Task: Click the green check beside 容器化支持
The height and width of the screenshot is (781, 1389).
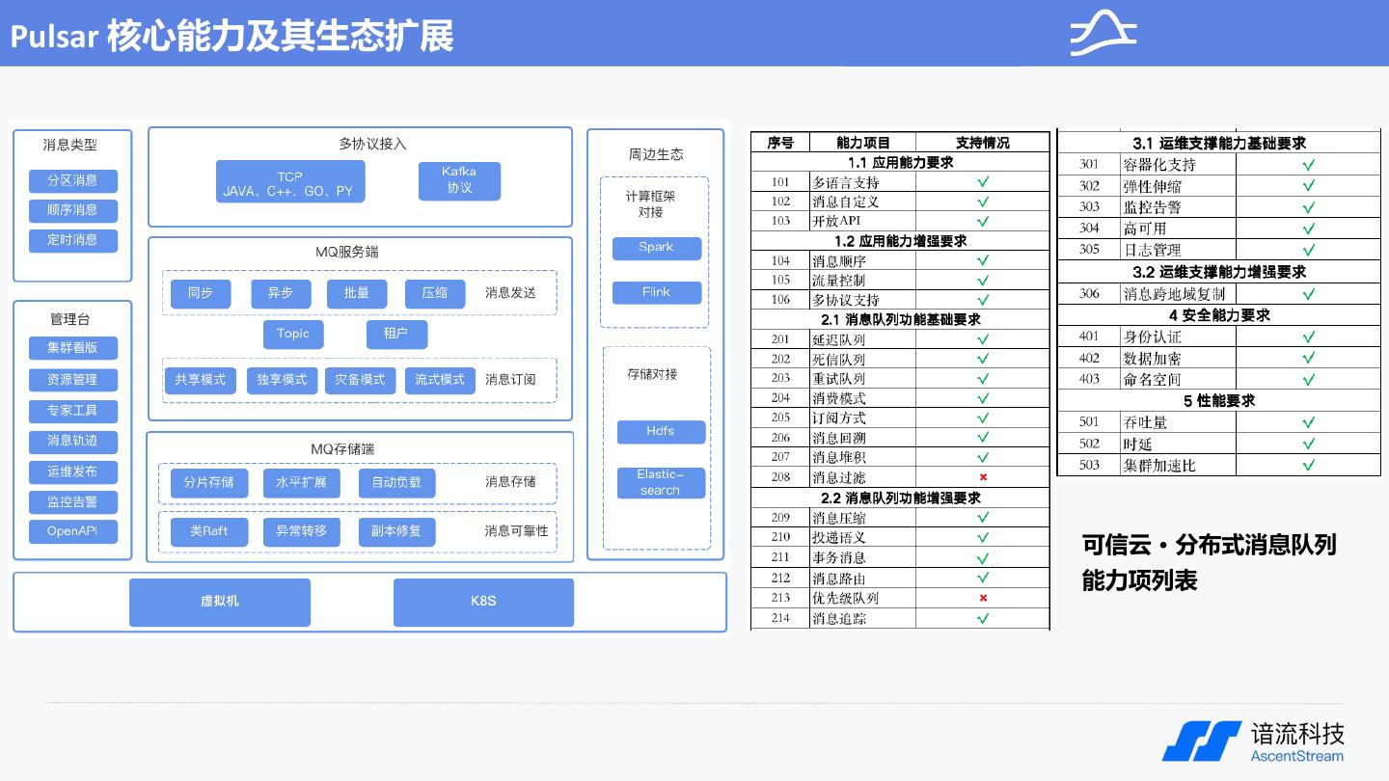Action: pos(1308,165)
